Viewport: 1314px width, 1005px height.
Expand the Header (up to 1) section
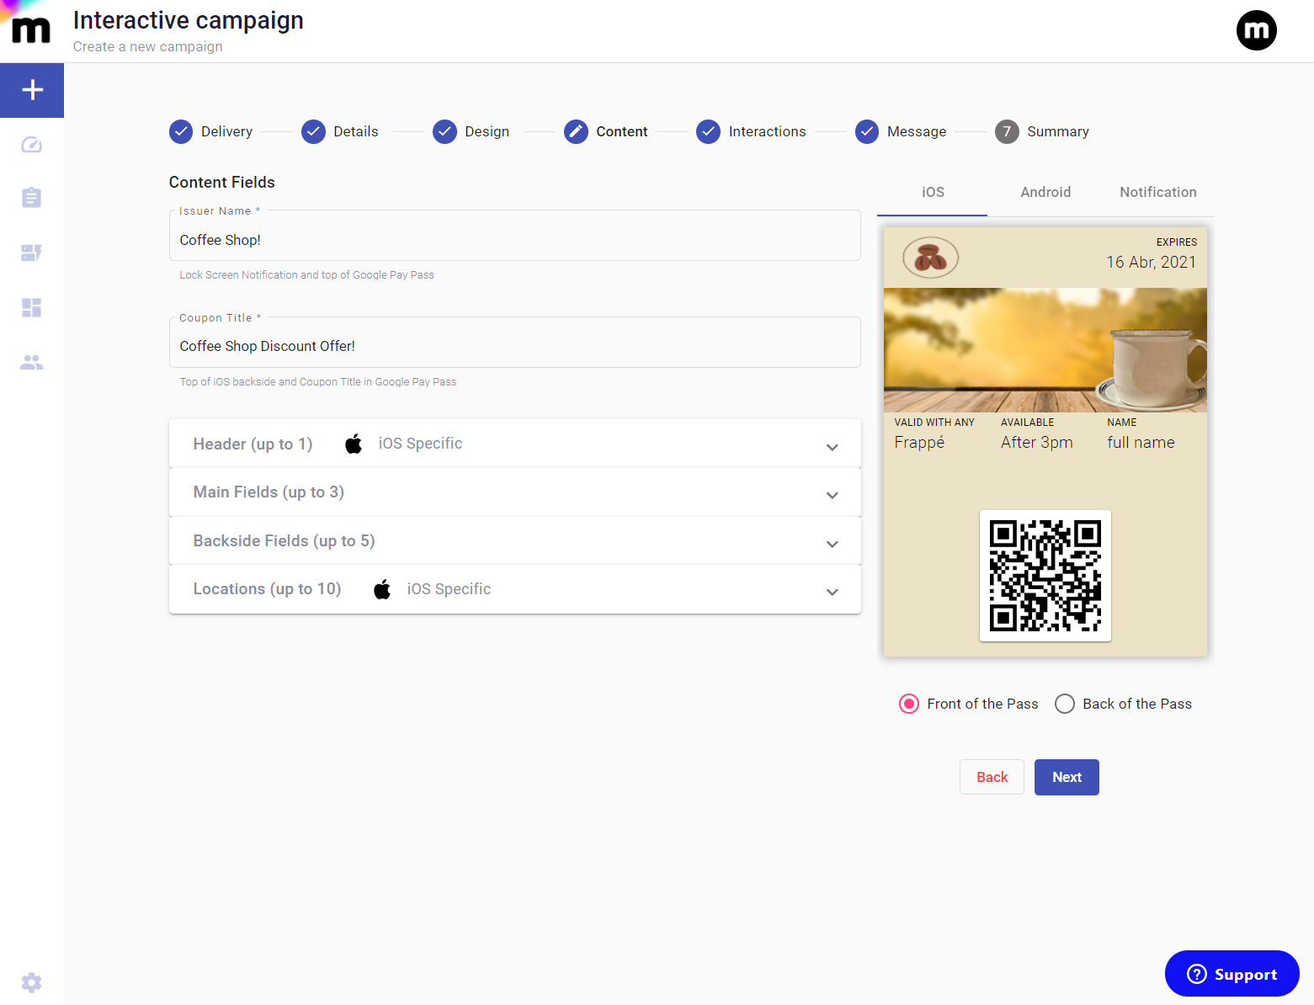(x=832, y=447)
